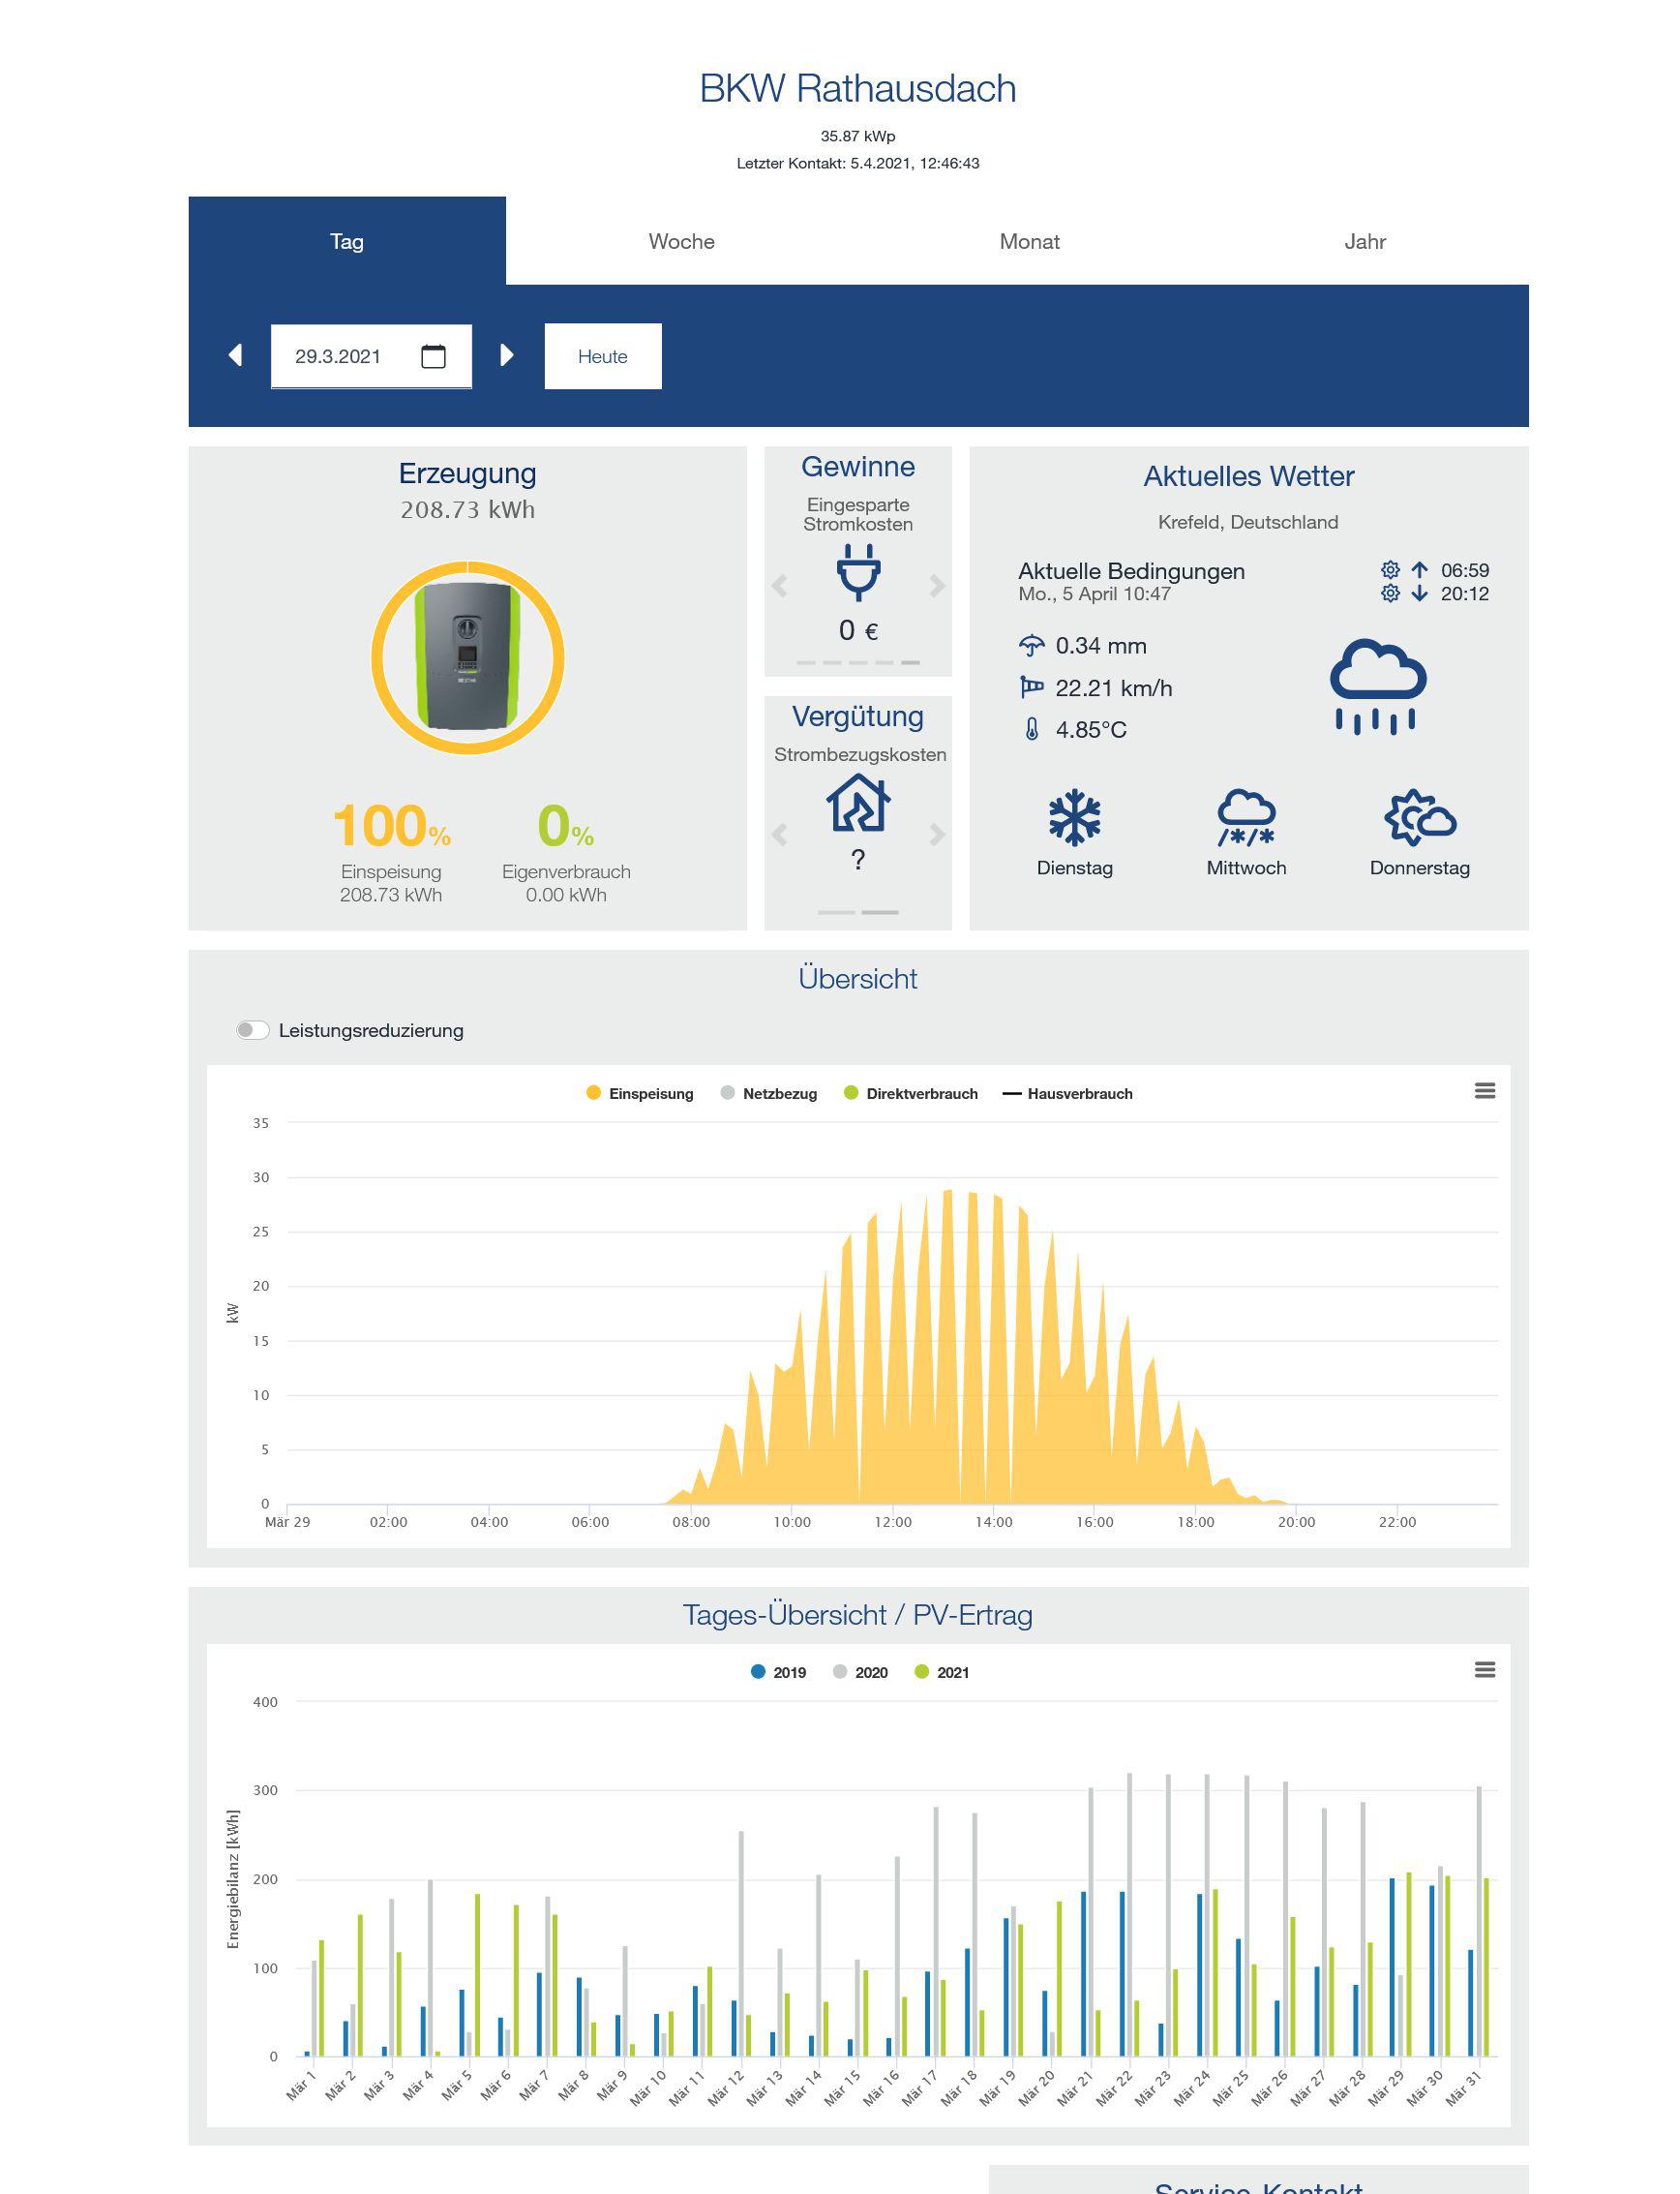Click the windsock wind speed icon
Screen dimensions: 1680x2194
click(1031, 687)
